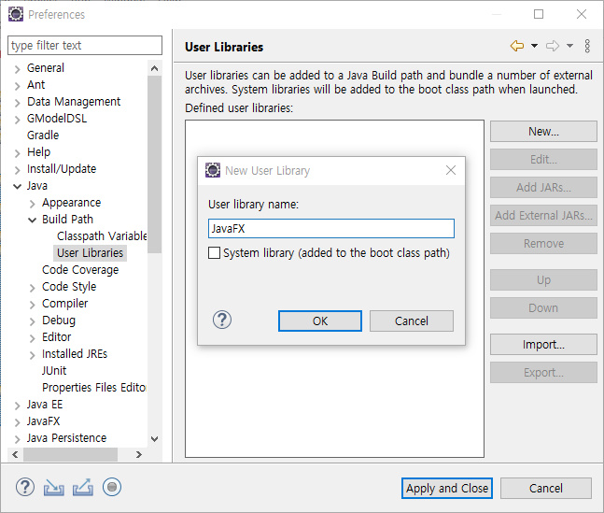Viewport: 604px width, 513px height.
Task: Click Cancel in New User Library dialog
Action: (x=412, y=321)
